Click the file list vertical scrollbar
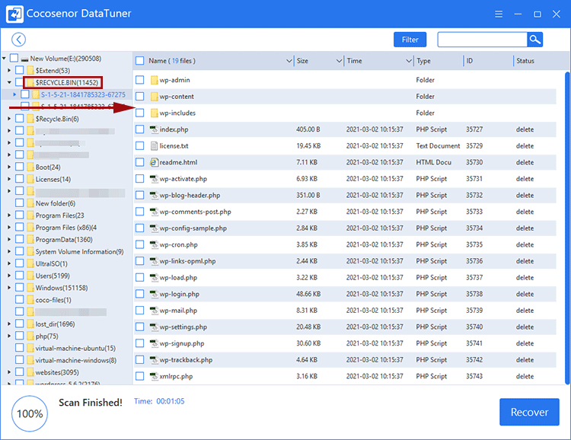This screenshot has width=571, height=440. 567,228
